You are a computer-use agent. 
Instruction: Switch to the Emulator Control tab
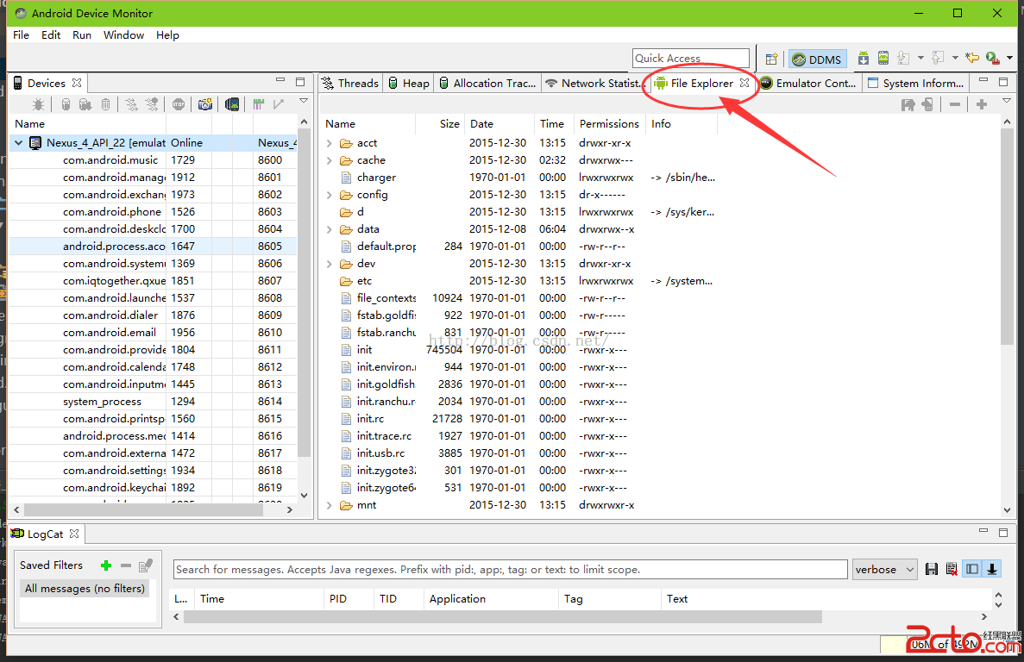(x=808, y=84)
